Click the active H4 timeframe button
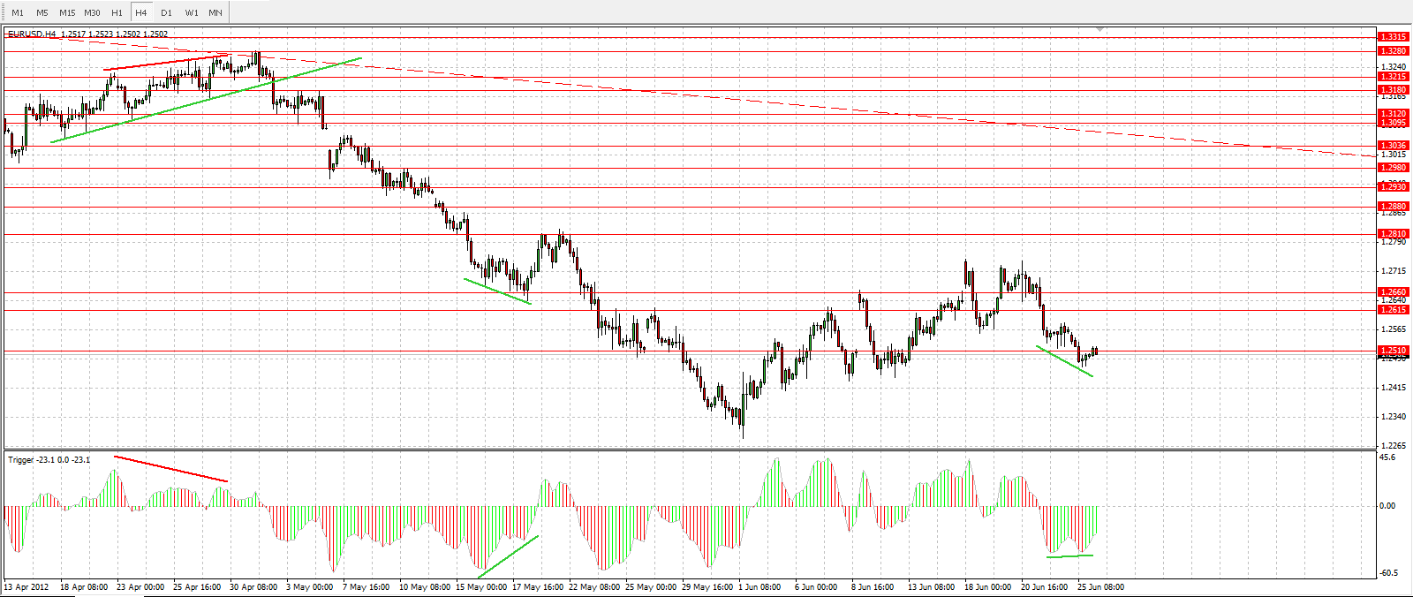This screenshot has width=1413, height=597. pyautogui.click(x=141, y=12)
